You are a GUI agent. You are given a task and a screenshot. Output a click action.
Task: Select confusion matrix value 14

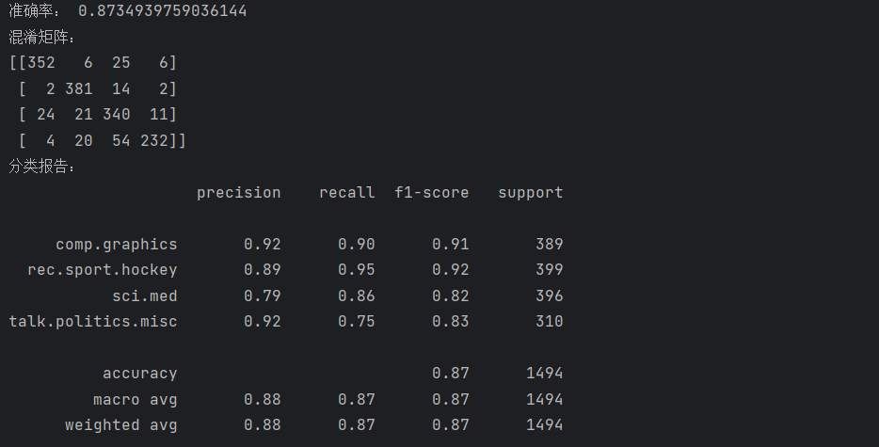(121, 88)
